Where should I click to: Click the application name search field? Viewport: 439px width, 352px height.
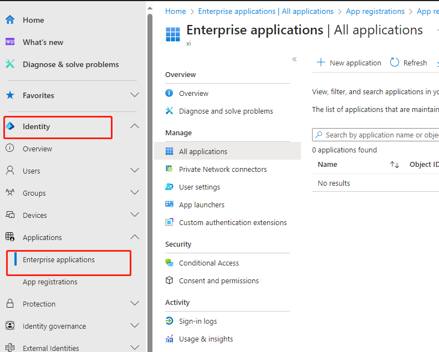pyautogui.click(x=376, y=135)
